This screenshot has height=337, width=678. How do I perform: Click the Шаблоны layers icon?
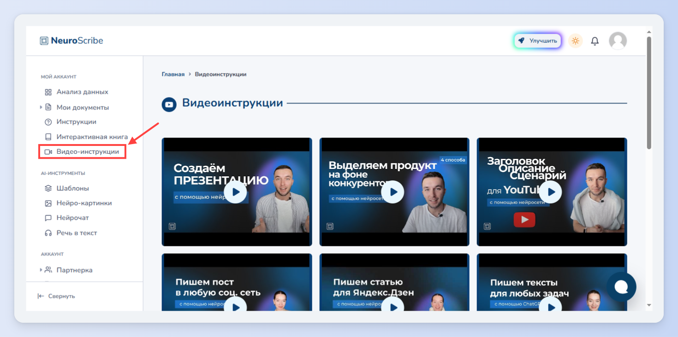[48, 188]
